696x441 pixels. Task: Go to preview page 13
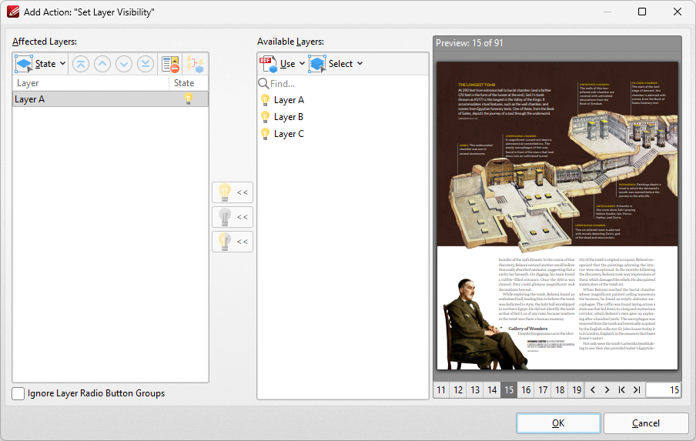point(475,390)
